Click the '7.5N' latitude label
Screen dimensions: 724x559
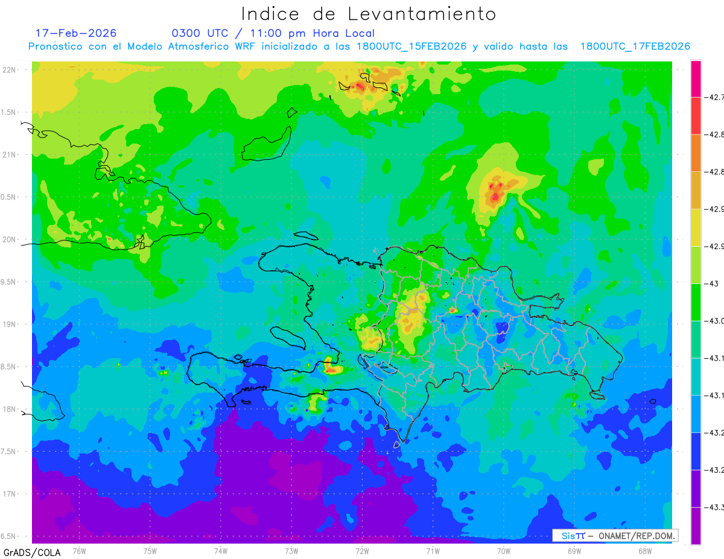(x=8, y=452)
